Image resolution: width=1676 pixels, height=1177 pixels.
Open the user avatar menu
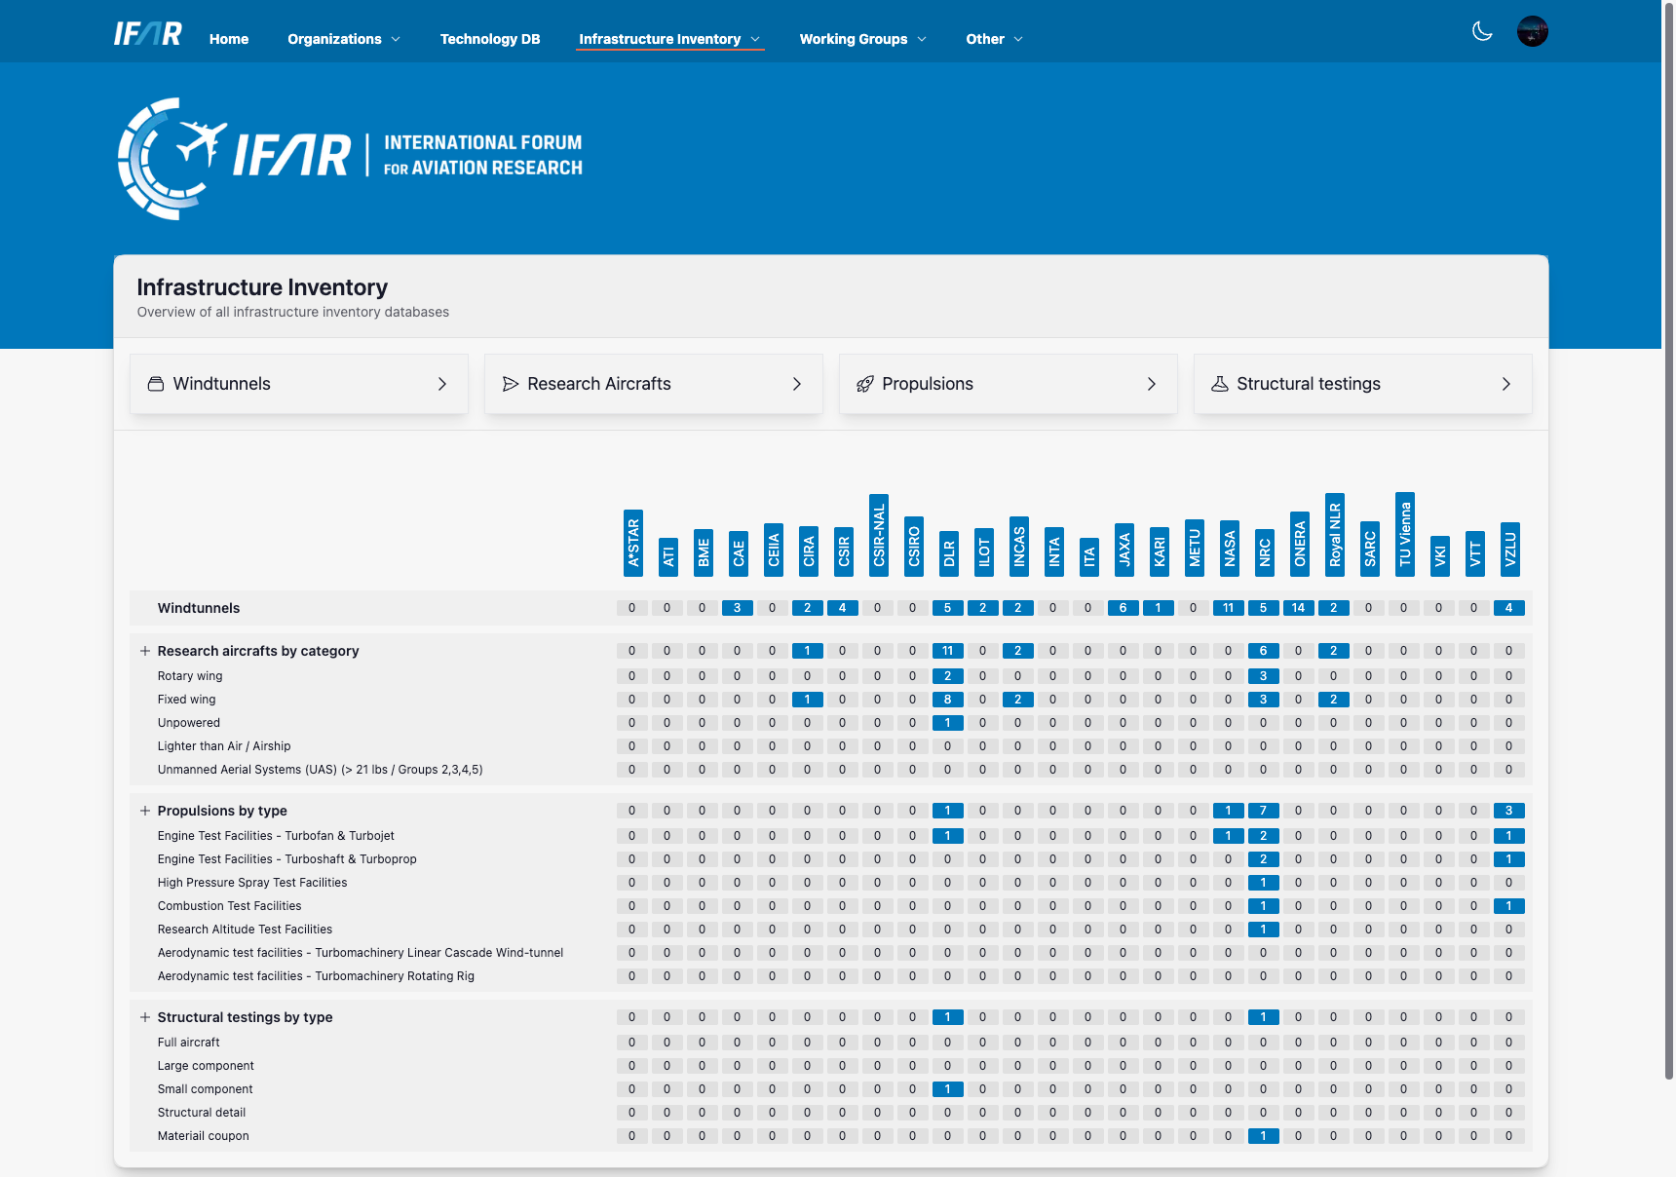(1533, 31)
